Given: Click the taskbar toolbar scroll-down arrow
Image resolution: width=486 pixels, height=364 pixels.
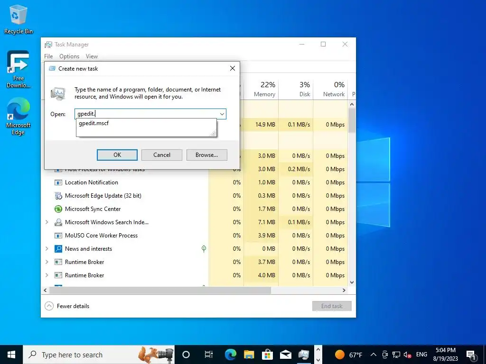Looking at the screenshot, I should coord(318,360).
